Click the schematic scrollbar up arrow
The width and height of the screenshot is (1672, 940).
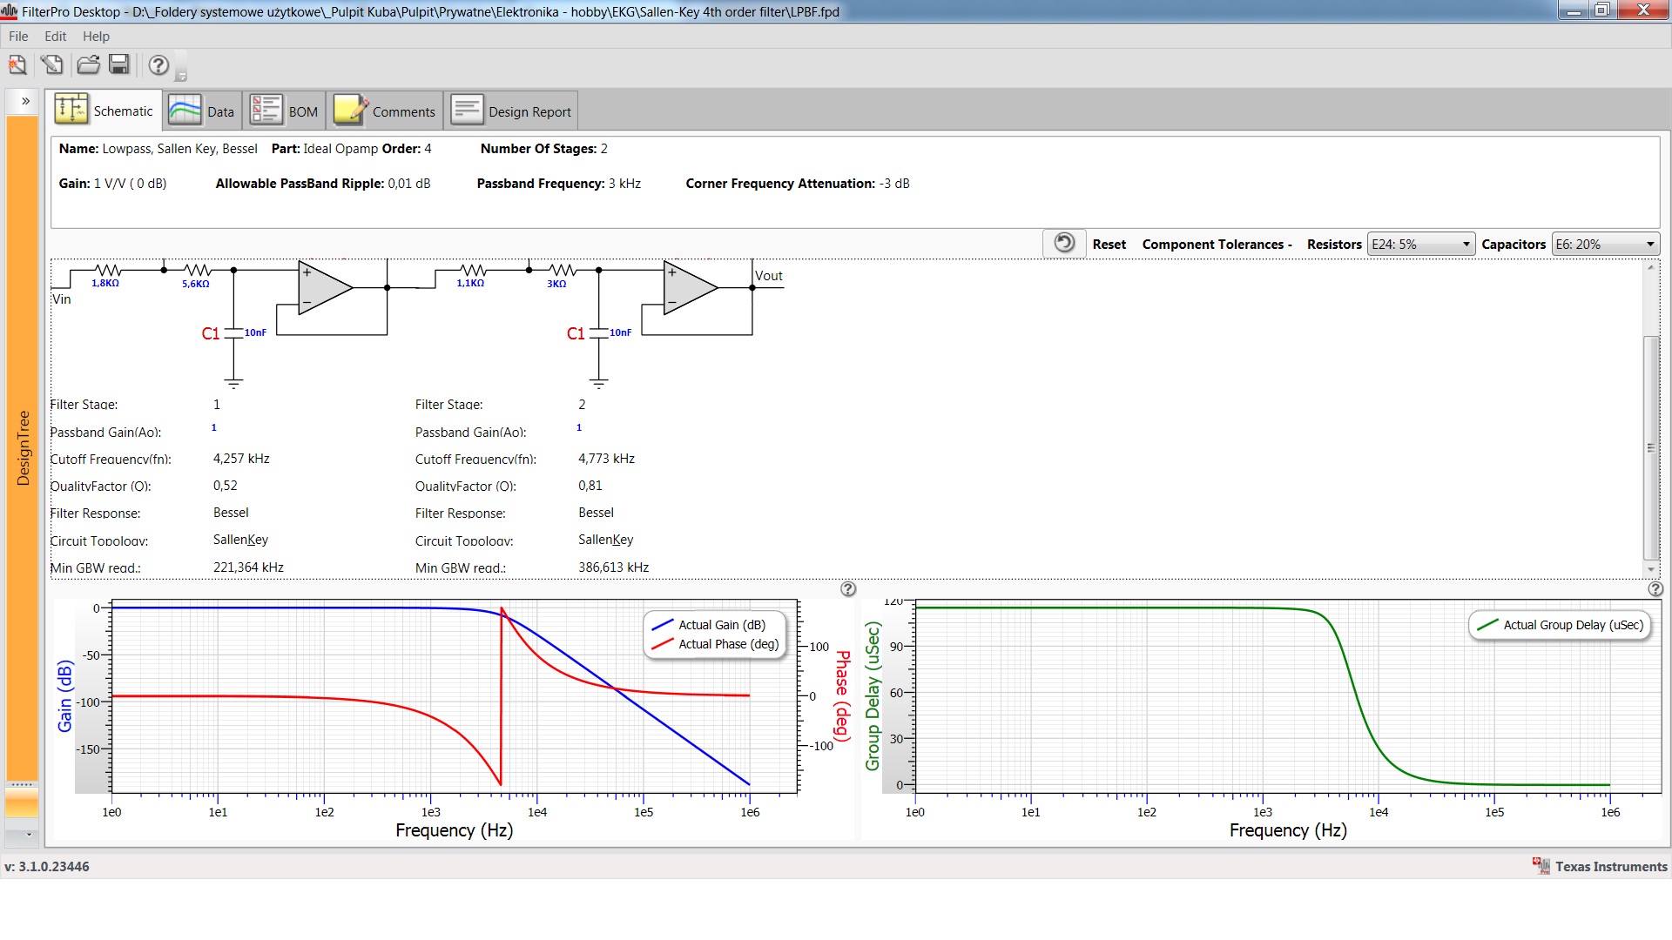click(1650, 267)
